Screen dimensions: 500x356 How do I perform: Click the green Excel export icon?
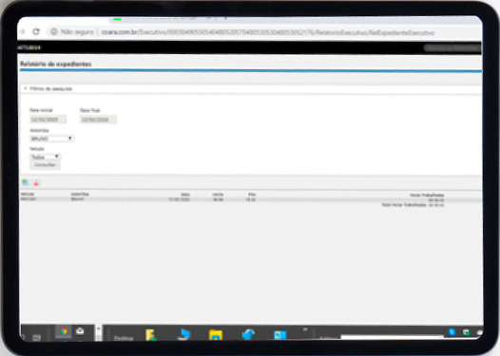pyautogui.click(x=25, y=182)
